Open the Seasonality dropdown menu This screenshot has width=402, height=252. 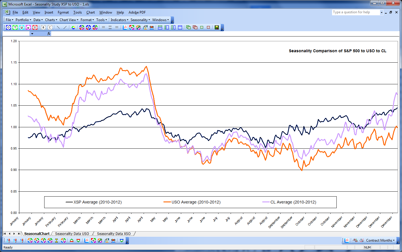coord(140,20)
